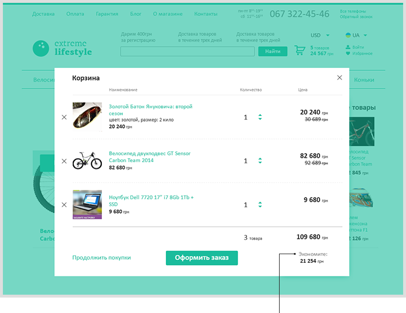Remove Золотой Батон item from cart

tap(64, 117)
